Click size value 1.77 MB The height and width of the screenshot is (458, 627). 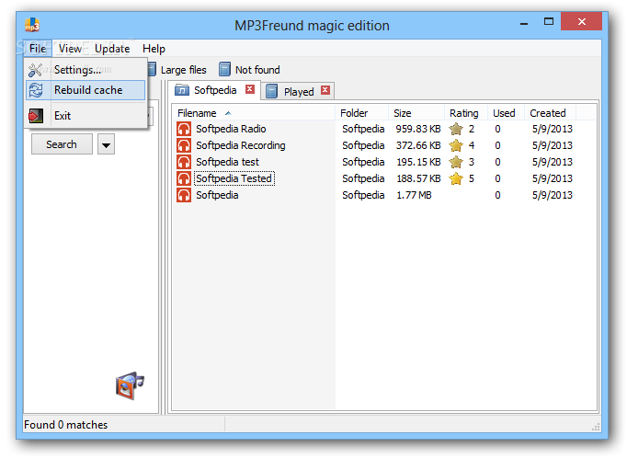pos(414,195)
